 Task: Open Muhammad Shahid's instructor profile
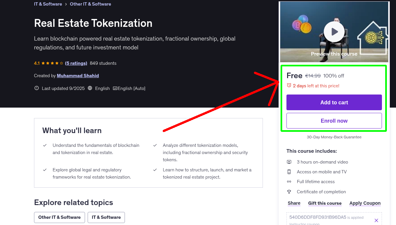click(77, 76)
